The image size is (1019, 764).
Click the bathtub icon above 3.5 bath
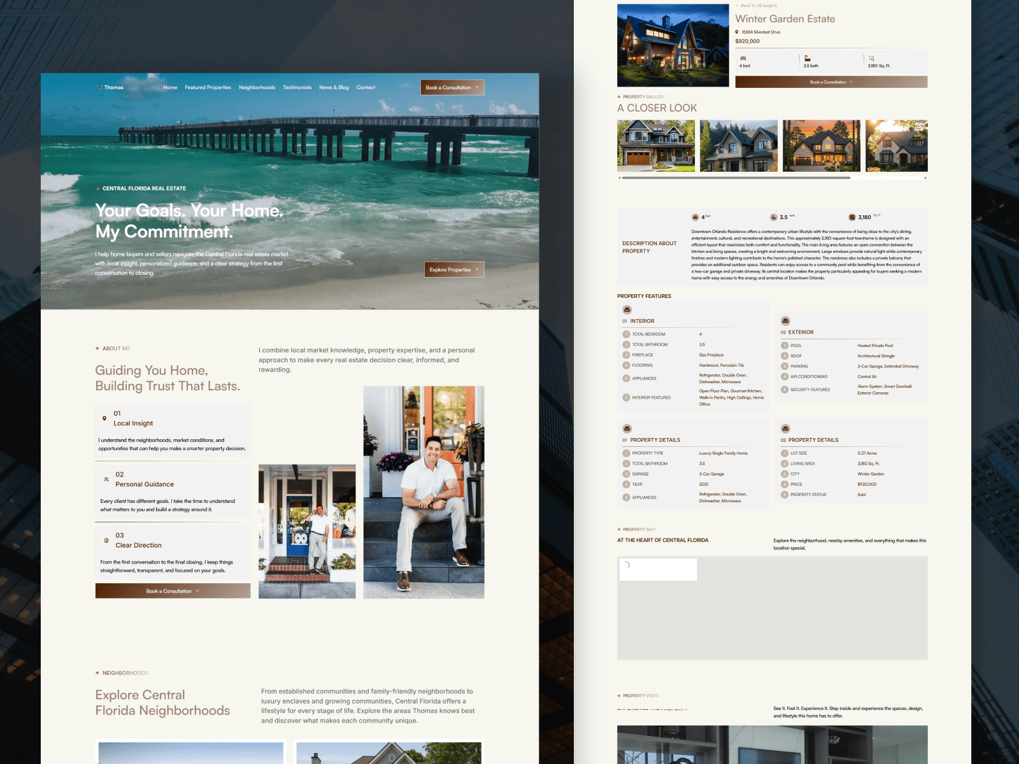(807, 59)
